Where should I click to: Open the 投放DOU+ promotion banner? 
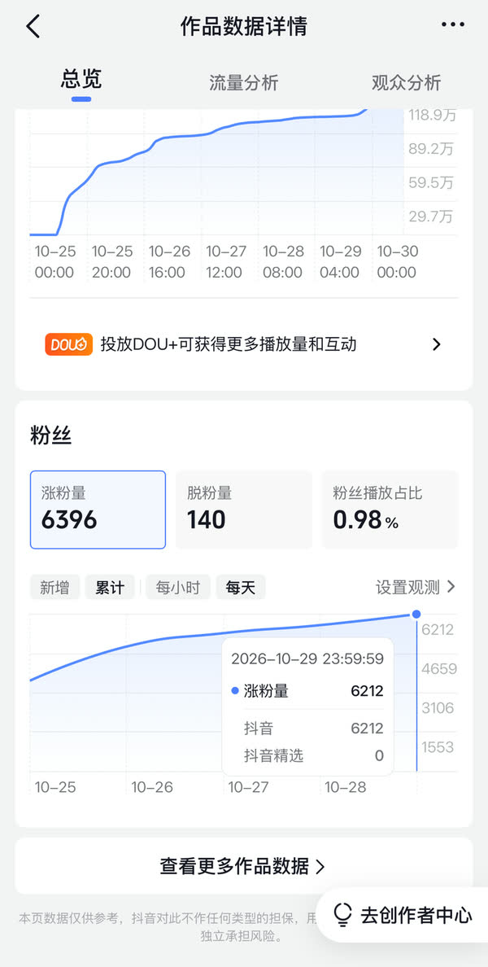pyautogui.click(x=244, y=344)
